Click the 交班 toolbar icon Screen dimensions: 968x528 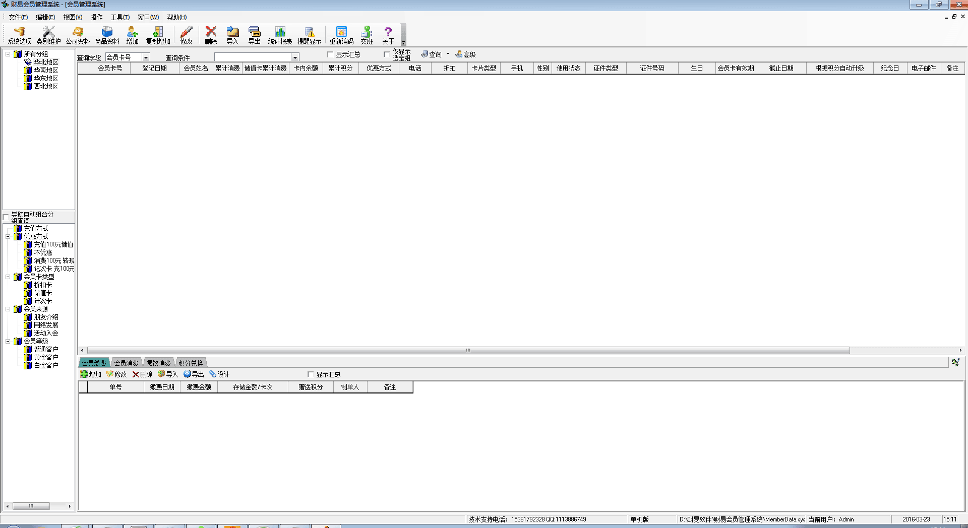click(367, 35)
